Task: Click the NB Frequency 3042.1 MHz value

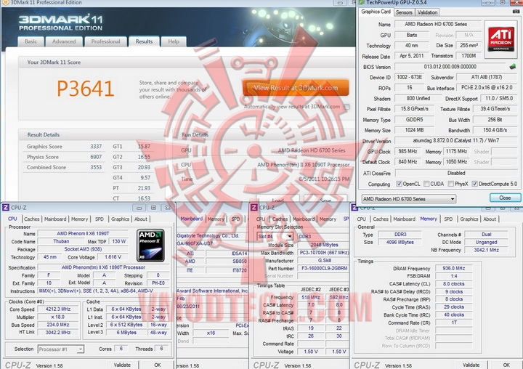Action: click(x=486, y=250)
